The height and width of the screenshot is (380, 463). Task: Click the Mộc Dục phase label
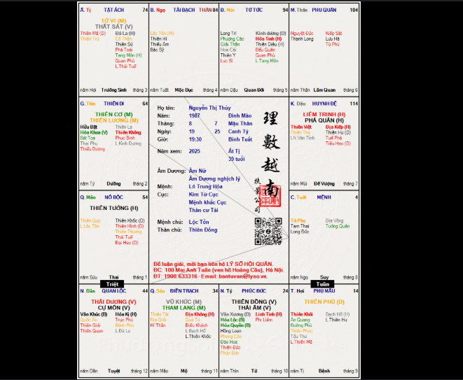click(184, 90)
